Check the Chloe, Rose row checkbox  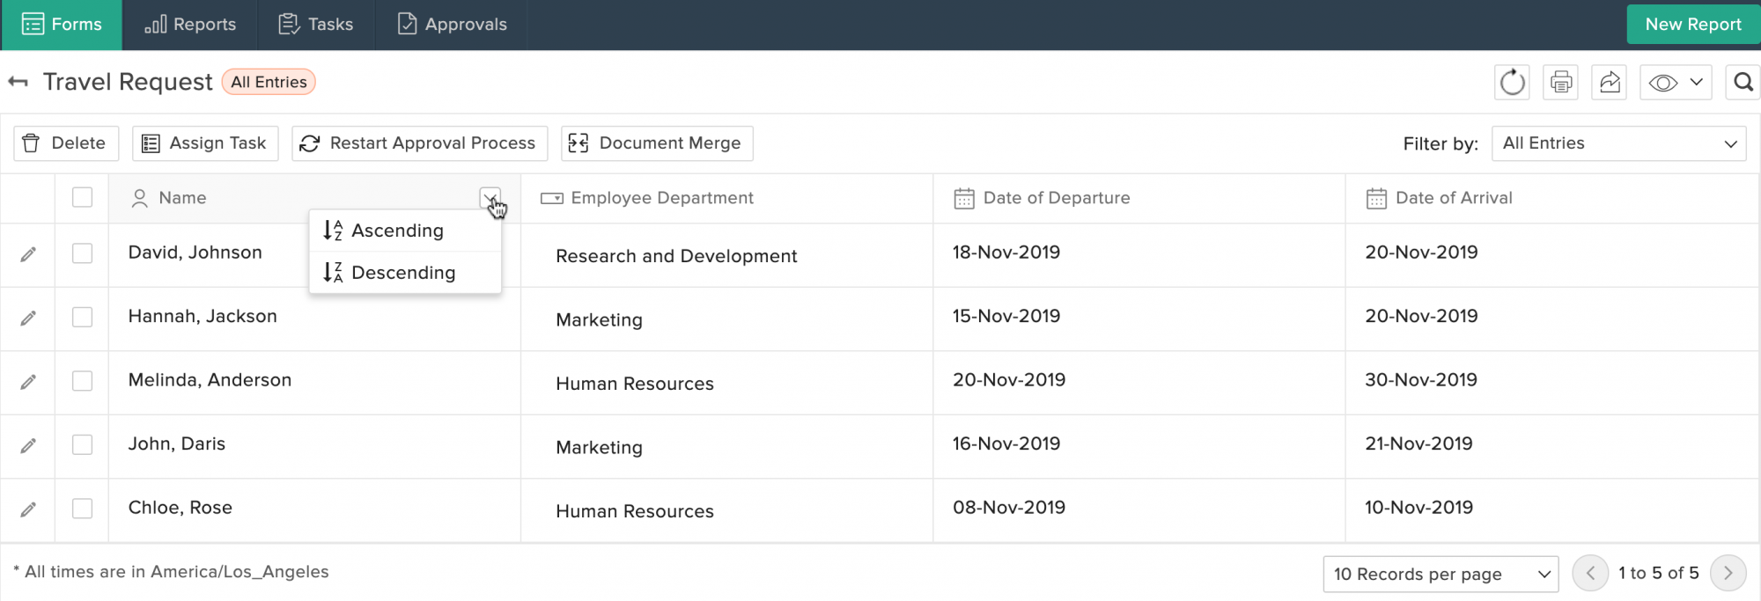pyautogui.click(x=82, y=509)
